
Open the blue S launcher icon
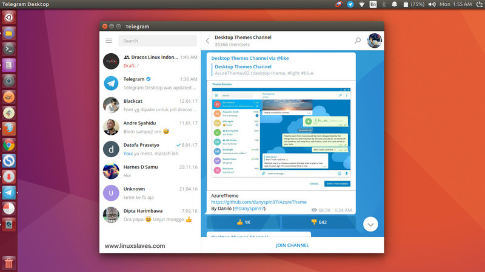pyautogui.click(x=8, y=161)
